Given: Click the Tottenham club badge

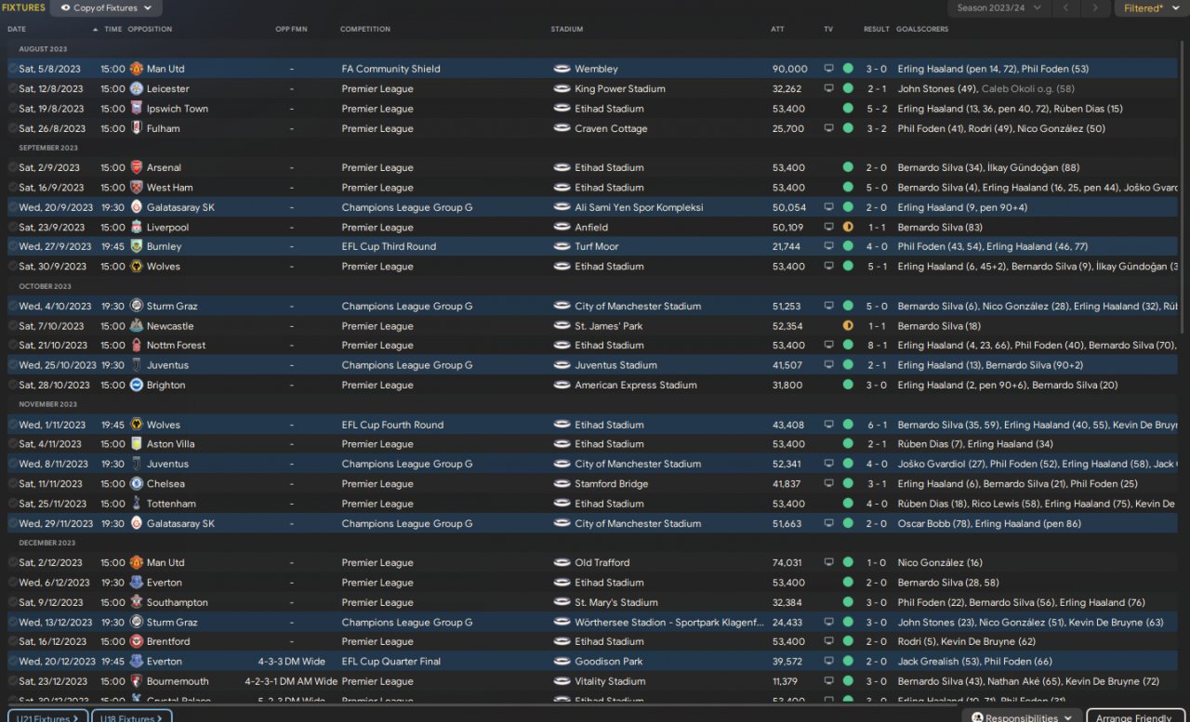Looking at the screenshot, I should tap(137, 504).
